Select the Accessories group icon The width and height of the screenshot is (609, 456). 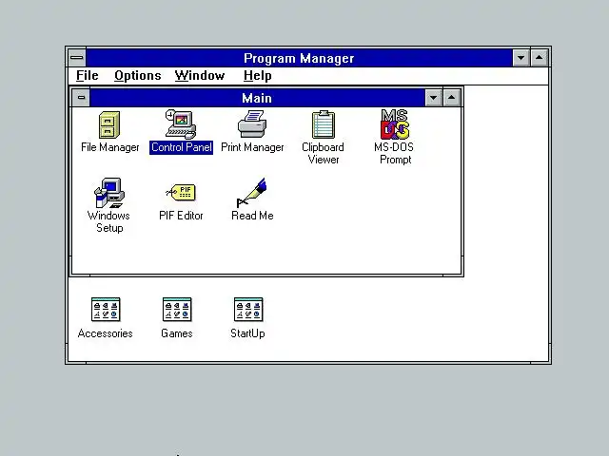tap(106, 310)
